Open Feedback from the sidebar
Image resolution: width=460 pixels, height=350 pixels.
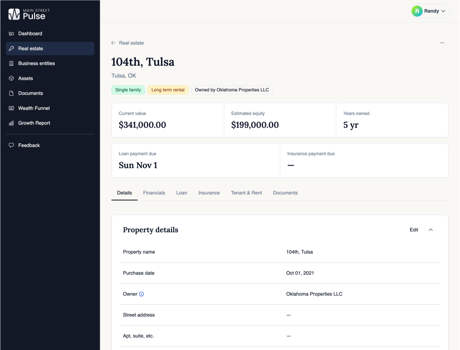pyautogui.click(x=50, y=145)
